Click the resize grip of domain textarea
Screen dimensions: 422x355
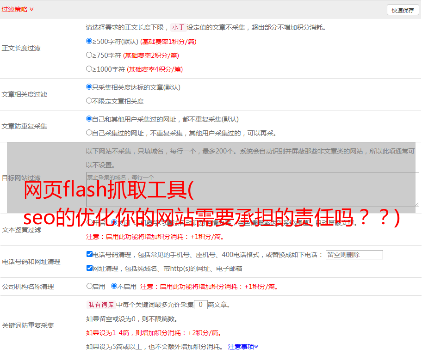point(416,205)
